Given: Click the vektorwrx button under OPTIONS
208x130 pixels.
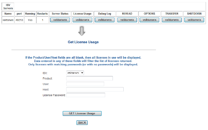Looking at the screenshot, I should [x=150, y=20].
